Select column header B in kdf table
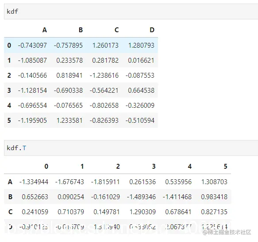Image resolution: width=258 pixels, height=242 pixels. [81, 30]
